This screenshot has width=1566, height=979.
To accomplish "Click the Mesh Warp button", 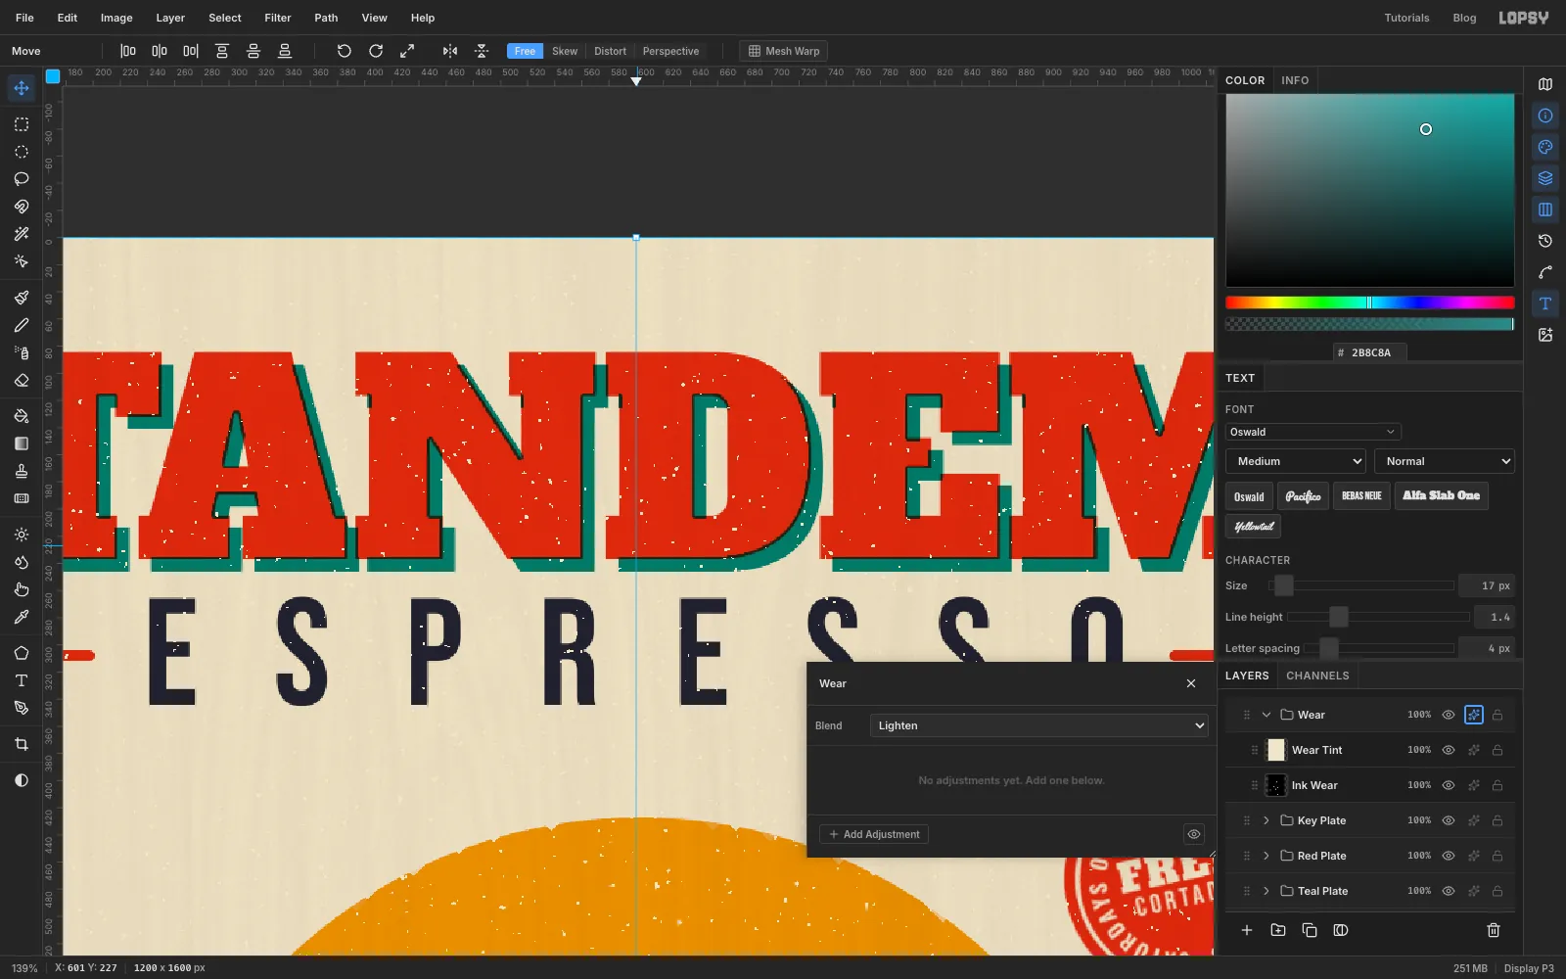I will click(x=784, y=51).
